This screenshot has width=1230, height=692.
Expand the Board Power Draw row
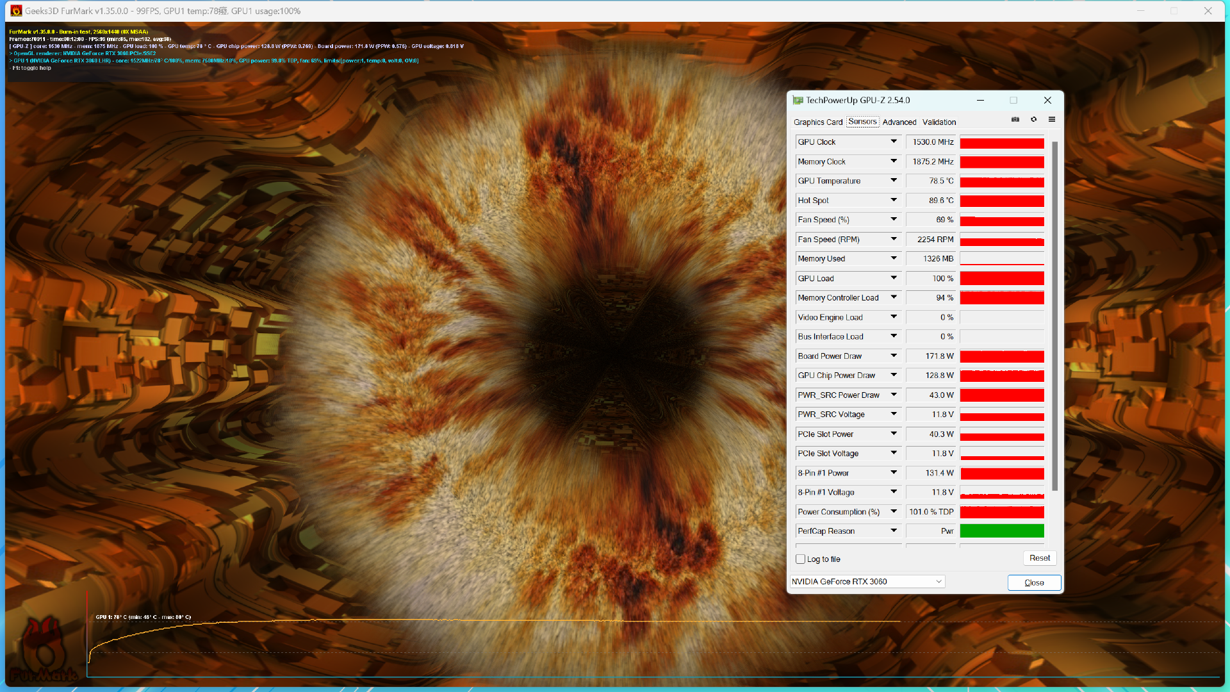tap(893, 355)
